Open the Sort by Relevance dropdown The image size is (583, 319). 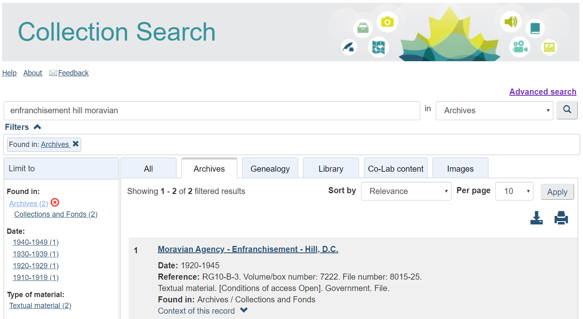pos(406,191)
